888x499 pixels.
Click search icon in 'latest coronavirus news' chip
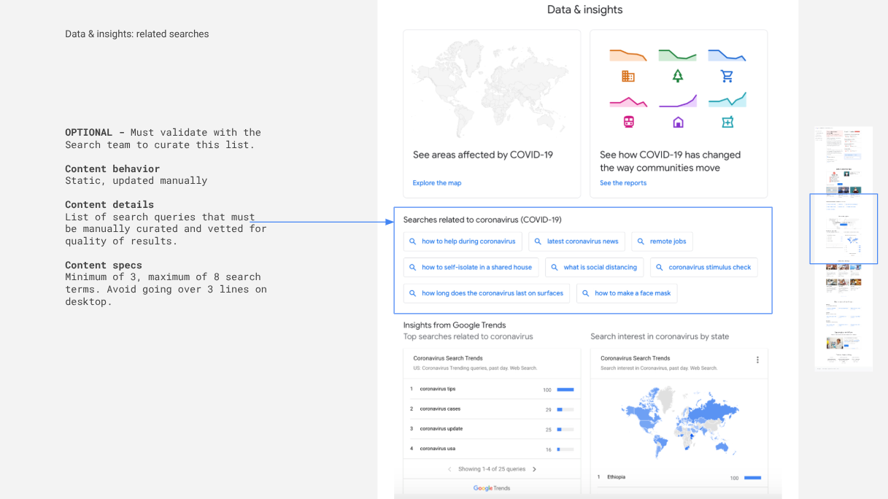pyautogui.click(x=538, y=241)
